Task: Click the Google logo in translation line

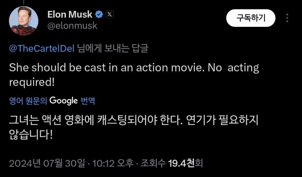Action: click(63, 101)
